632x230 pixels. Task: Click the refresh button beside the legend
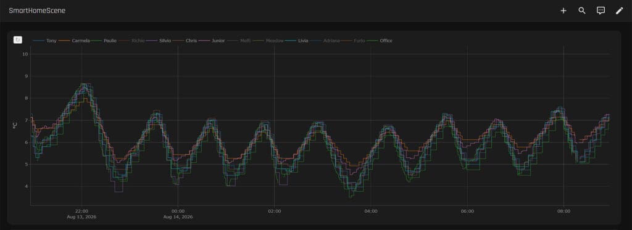coord(18,39)
